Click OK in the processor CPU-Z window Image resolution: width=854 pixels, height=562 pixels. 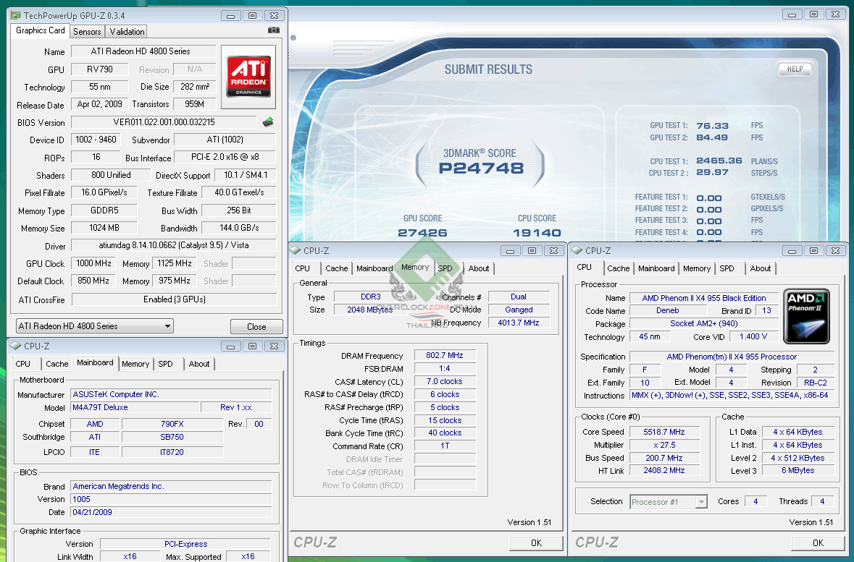[x=818, y=543]
